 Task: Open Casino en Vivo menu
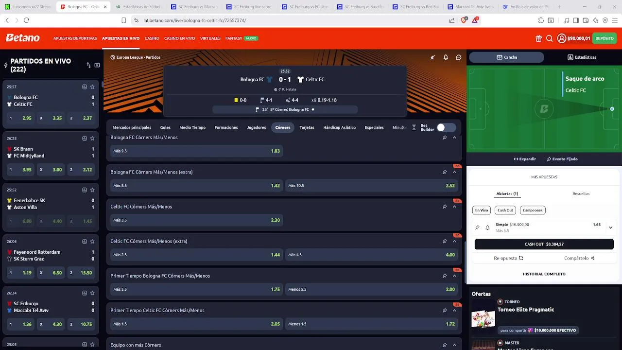coord(179,38)
